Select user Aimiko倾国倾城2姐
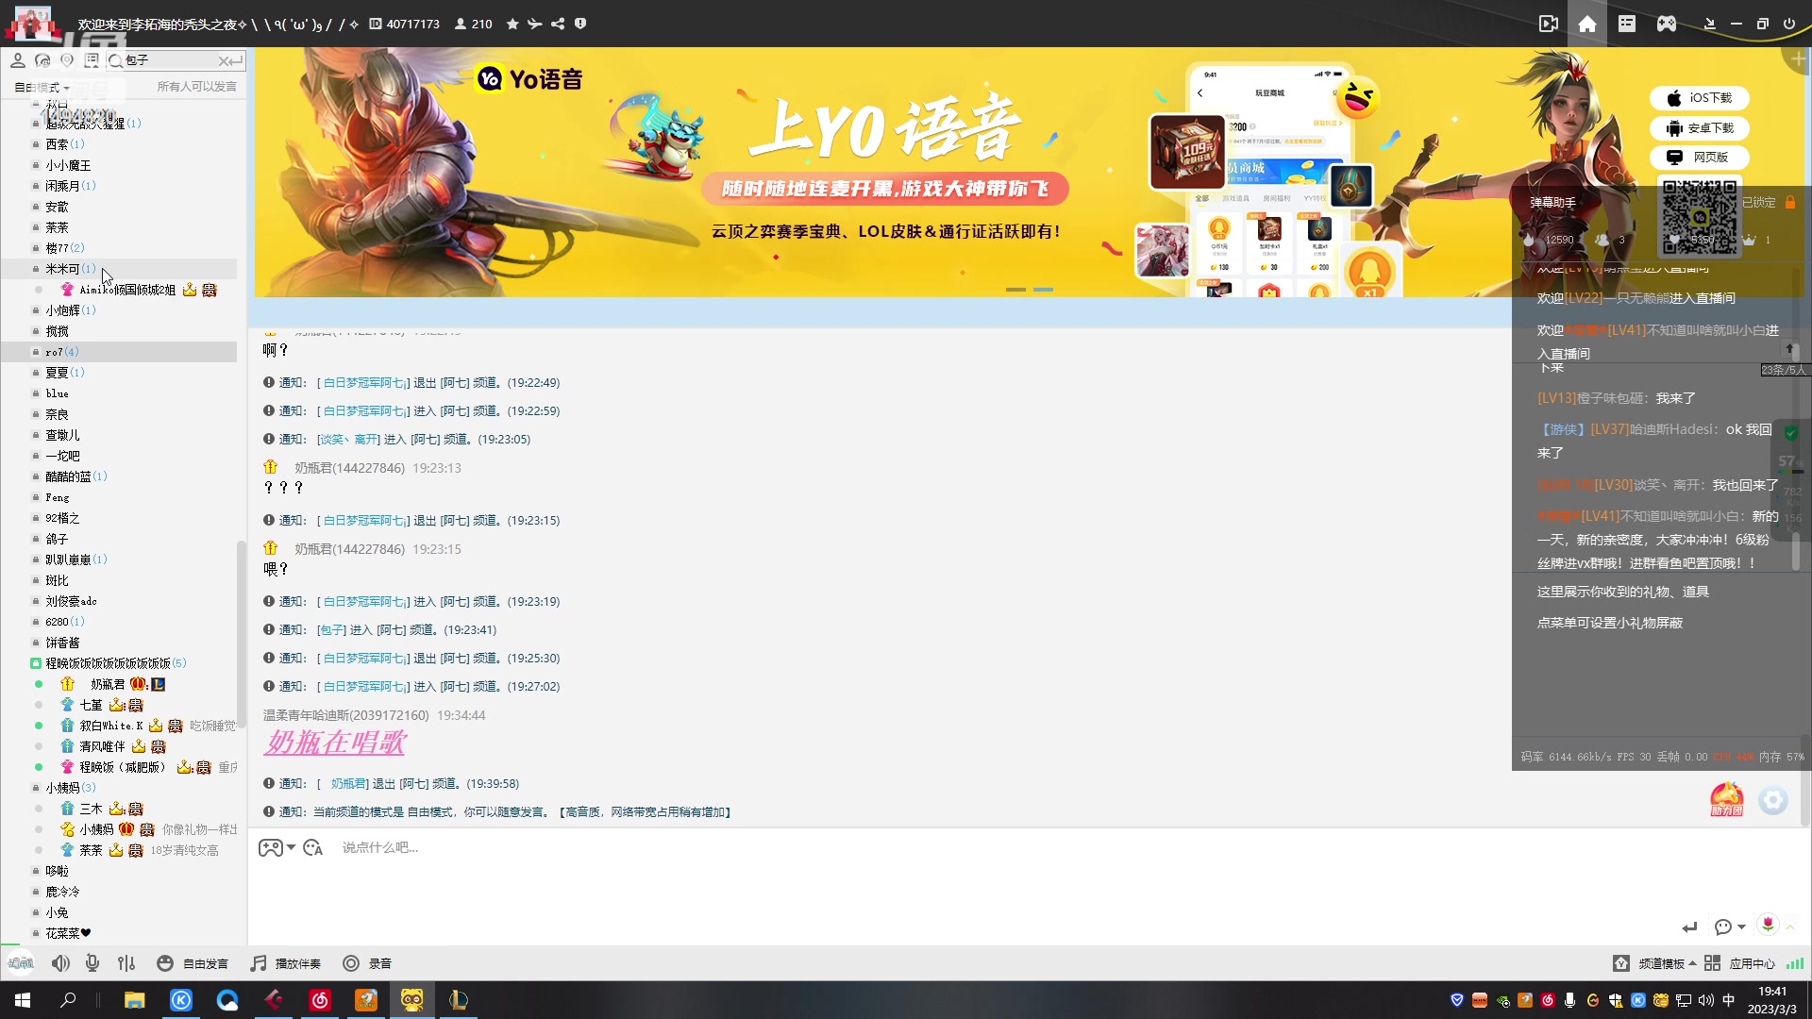1812x1019 pixels. coord(127,290)
